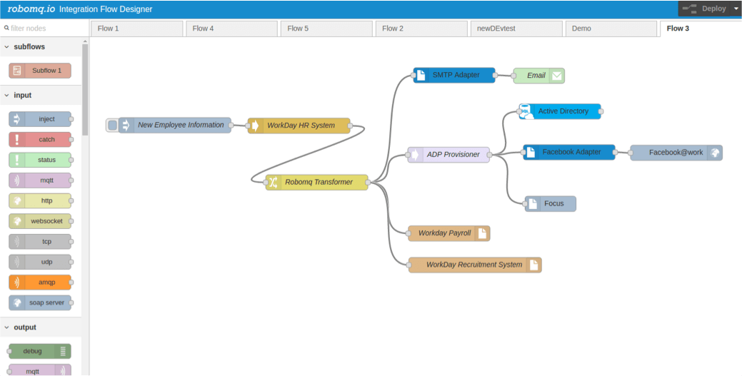Open the Deploy dropdown arrow

point(736,9)
